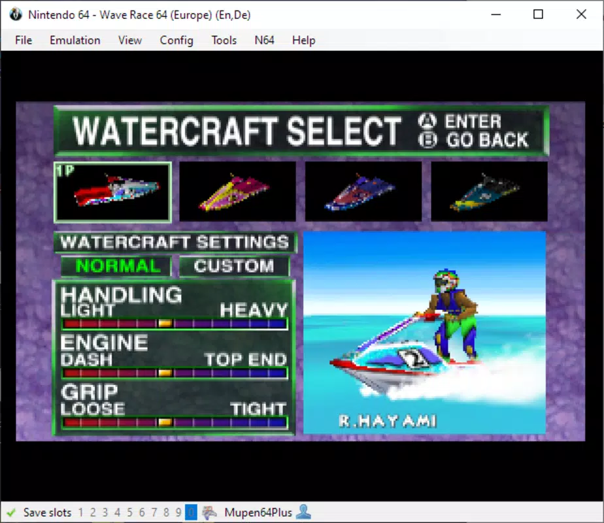Screen dimensions: 604x523
Task: Select the blue and purple watercraft thumbnail
Action: (x=363, y=192)
